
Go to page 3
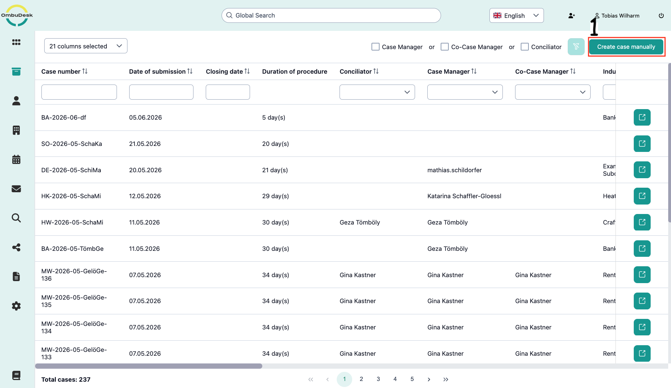click(x=378, y=379)
